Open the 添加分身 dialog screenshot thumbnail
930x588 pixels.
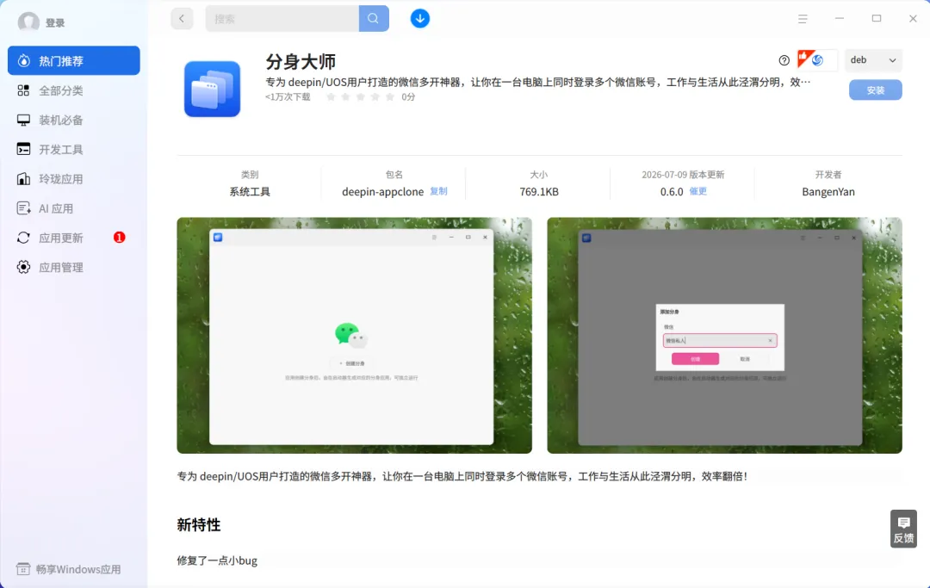(x=724, y=336)
